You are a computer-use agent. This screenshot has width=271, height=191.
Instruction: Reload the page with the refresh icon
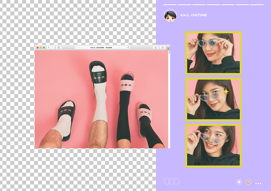[x=128, y=48]
